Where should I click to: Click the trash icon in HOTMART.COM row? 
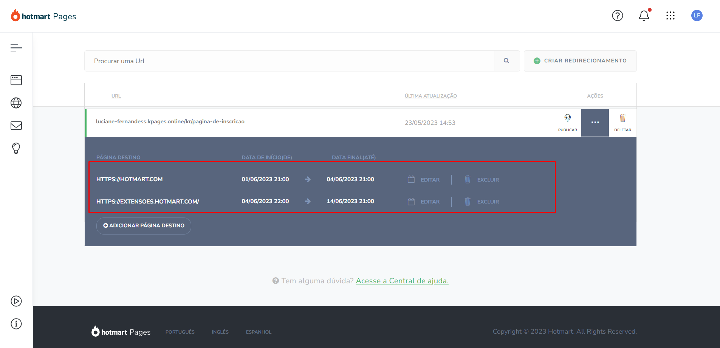[468, 179]
